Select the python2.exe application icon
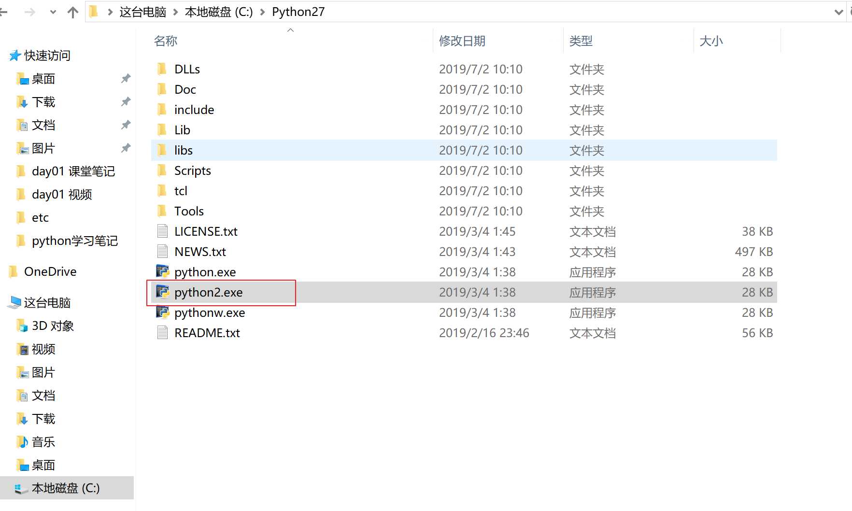The width and height of the screenshot is (852, 511). (x=162, y=292)
